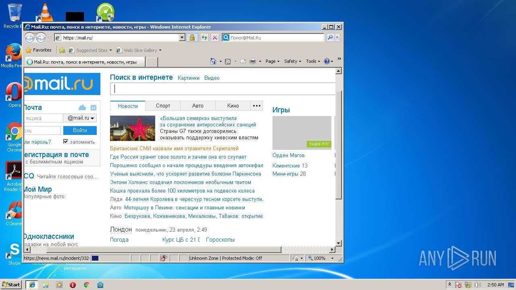Click the red star news thumbnail
516x290 pixels.
[133, 128]
